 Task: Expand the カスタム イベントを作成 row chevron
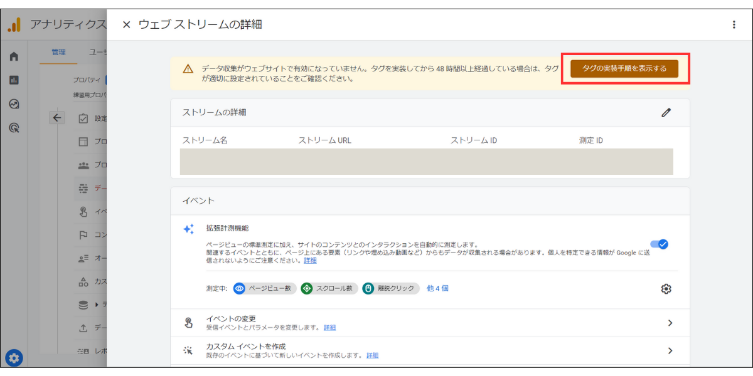click(670, 351)
